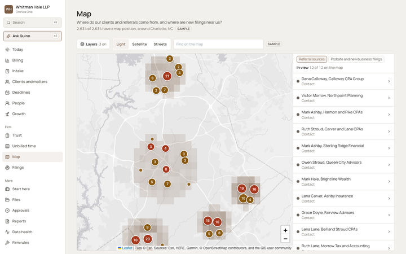
Task: Click the Ask Quinn button
Action: [x=33, y=36]
